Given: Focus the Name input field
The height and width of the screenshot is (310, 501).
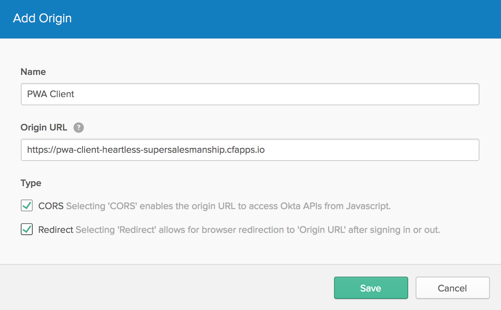Looking at the screenshot, I should point(250,94).
